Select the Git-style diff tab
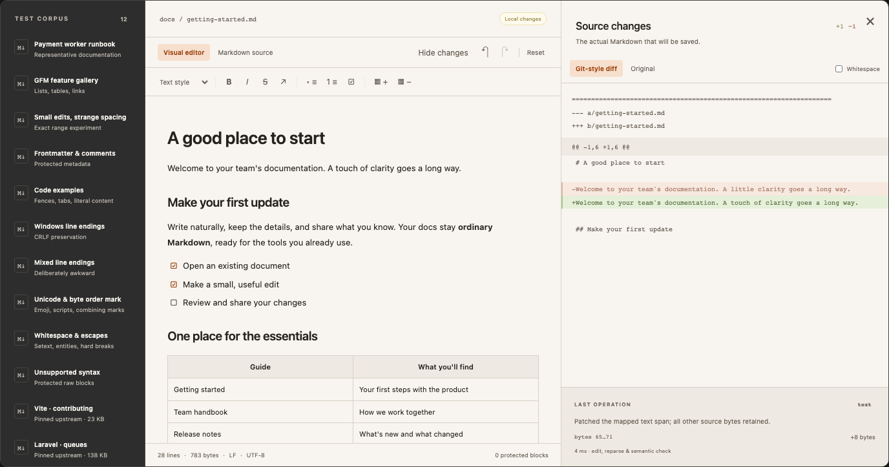Viewport: 889px width, 467px height. 596,68
